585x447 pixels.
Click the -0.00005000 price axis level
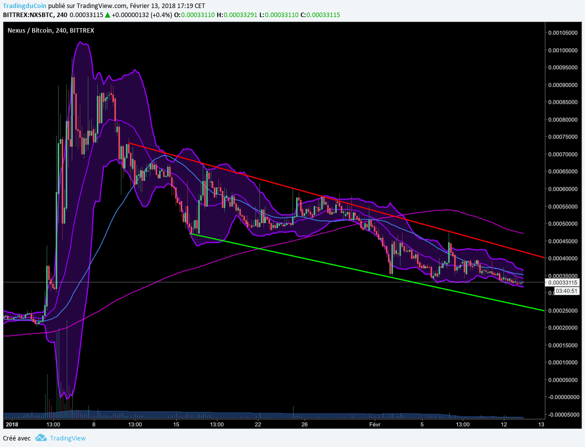(563, 414)
